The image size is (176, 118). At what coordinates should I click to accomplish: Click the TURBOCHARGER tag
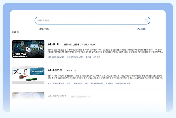[122, 83]
